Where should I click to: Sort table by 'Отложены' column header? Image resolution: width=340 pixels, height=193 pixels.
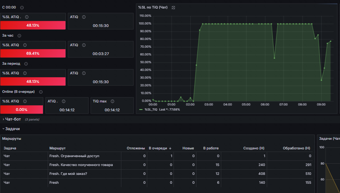pos(136,148)
